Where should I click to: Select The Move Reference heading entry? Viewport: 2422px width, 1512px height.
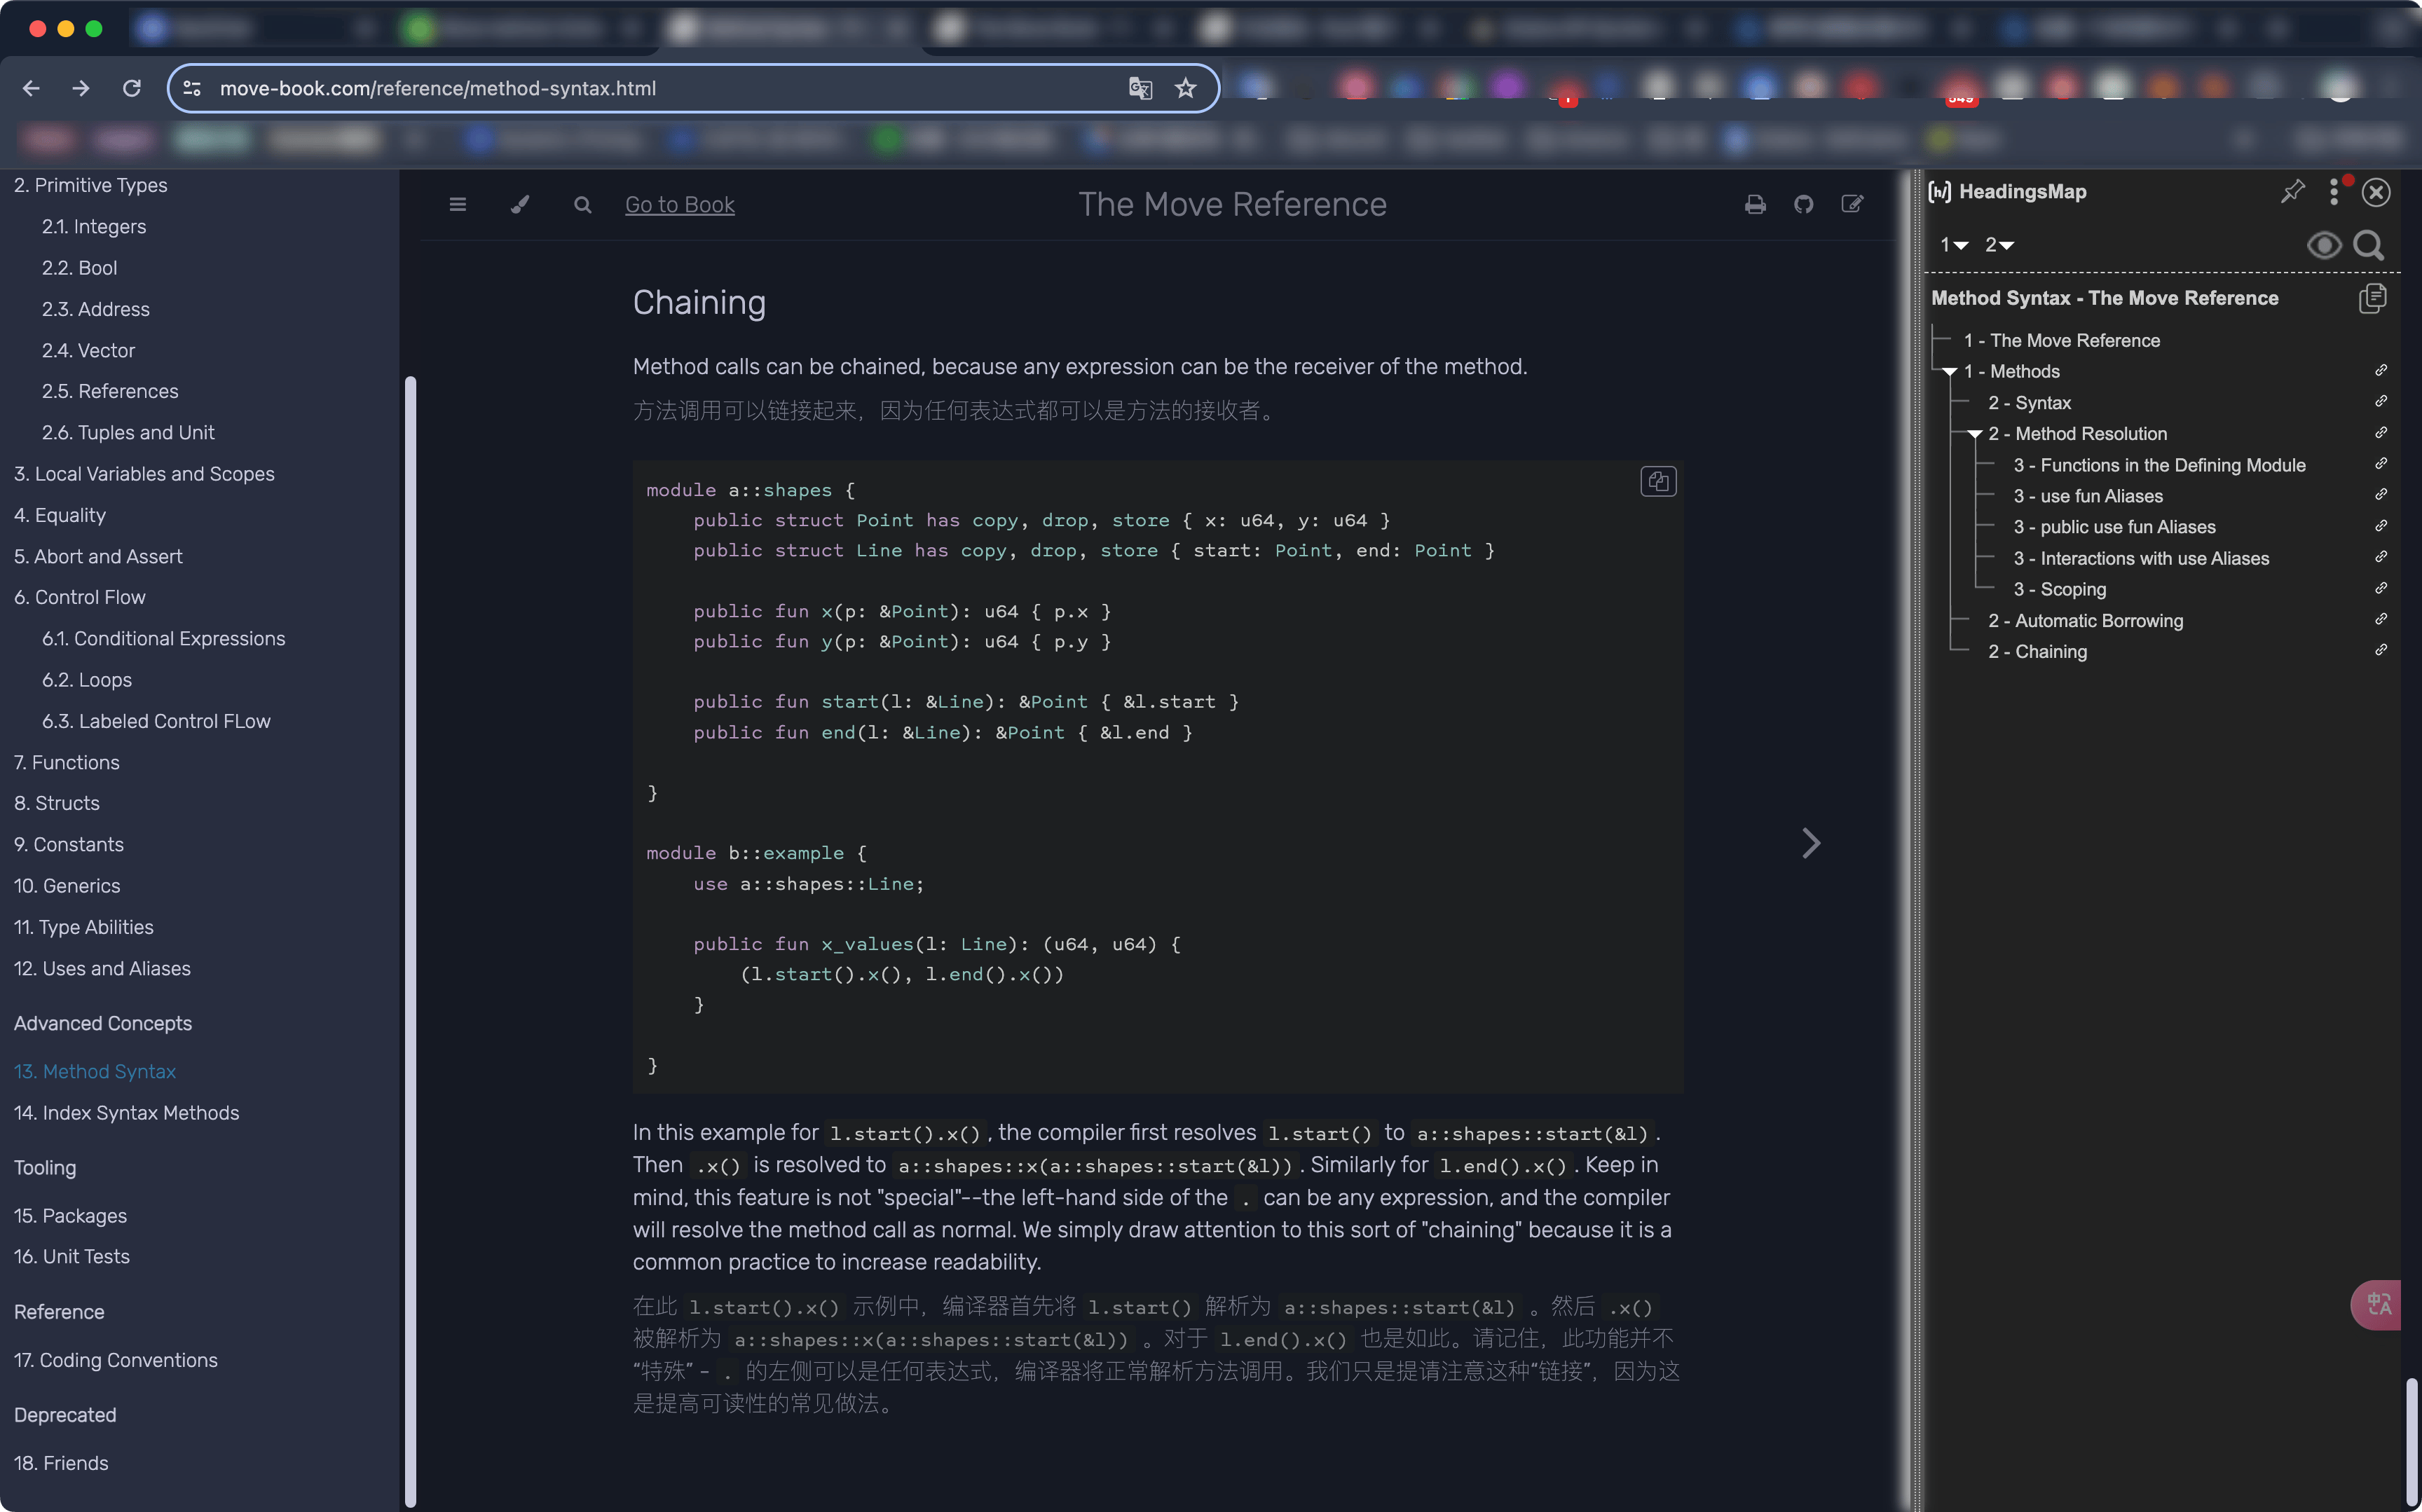point(2061,340)
